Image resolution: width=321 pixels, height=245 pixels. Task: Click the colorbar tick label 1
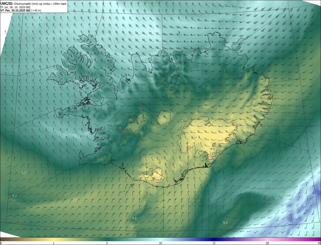54,243
